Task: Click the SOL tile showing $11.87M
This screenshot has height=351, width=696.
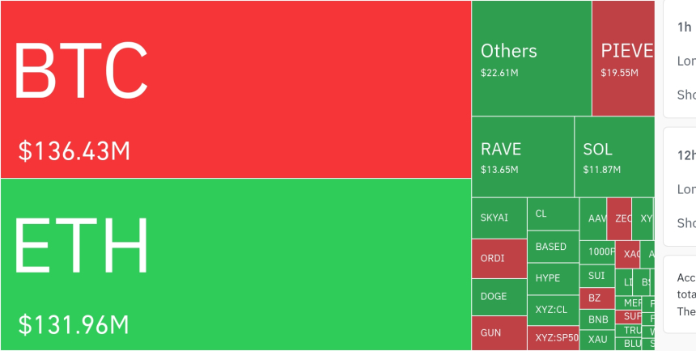Action: [613, 157]
